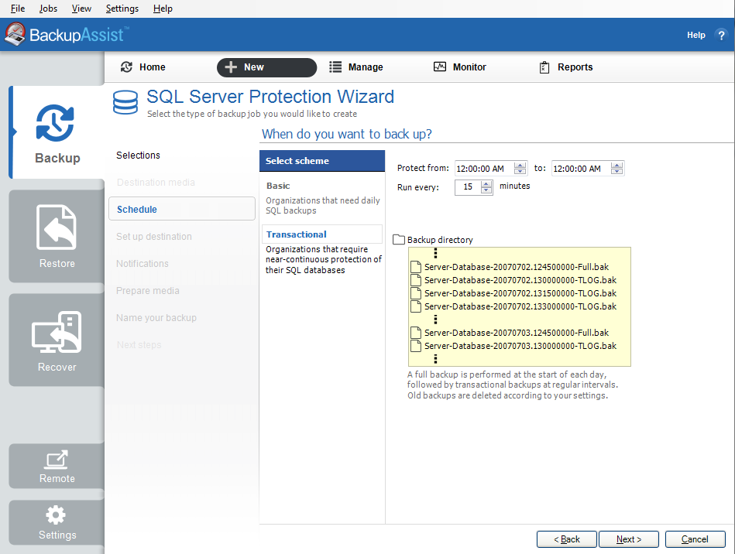Click Server-Database-20070702.131500000-TLOG.bak filename
The image size is (735, 554).
(x=520, y=293)
